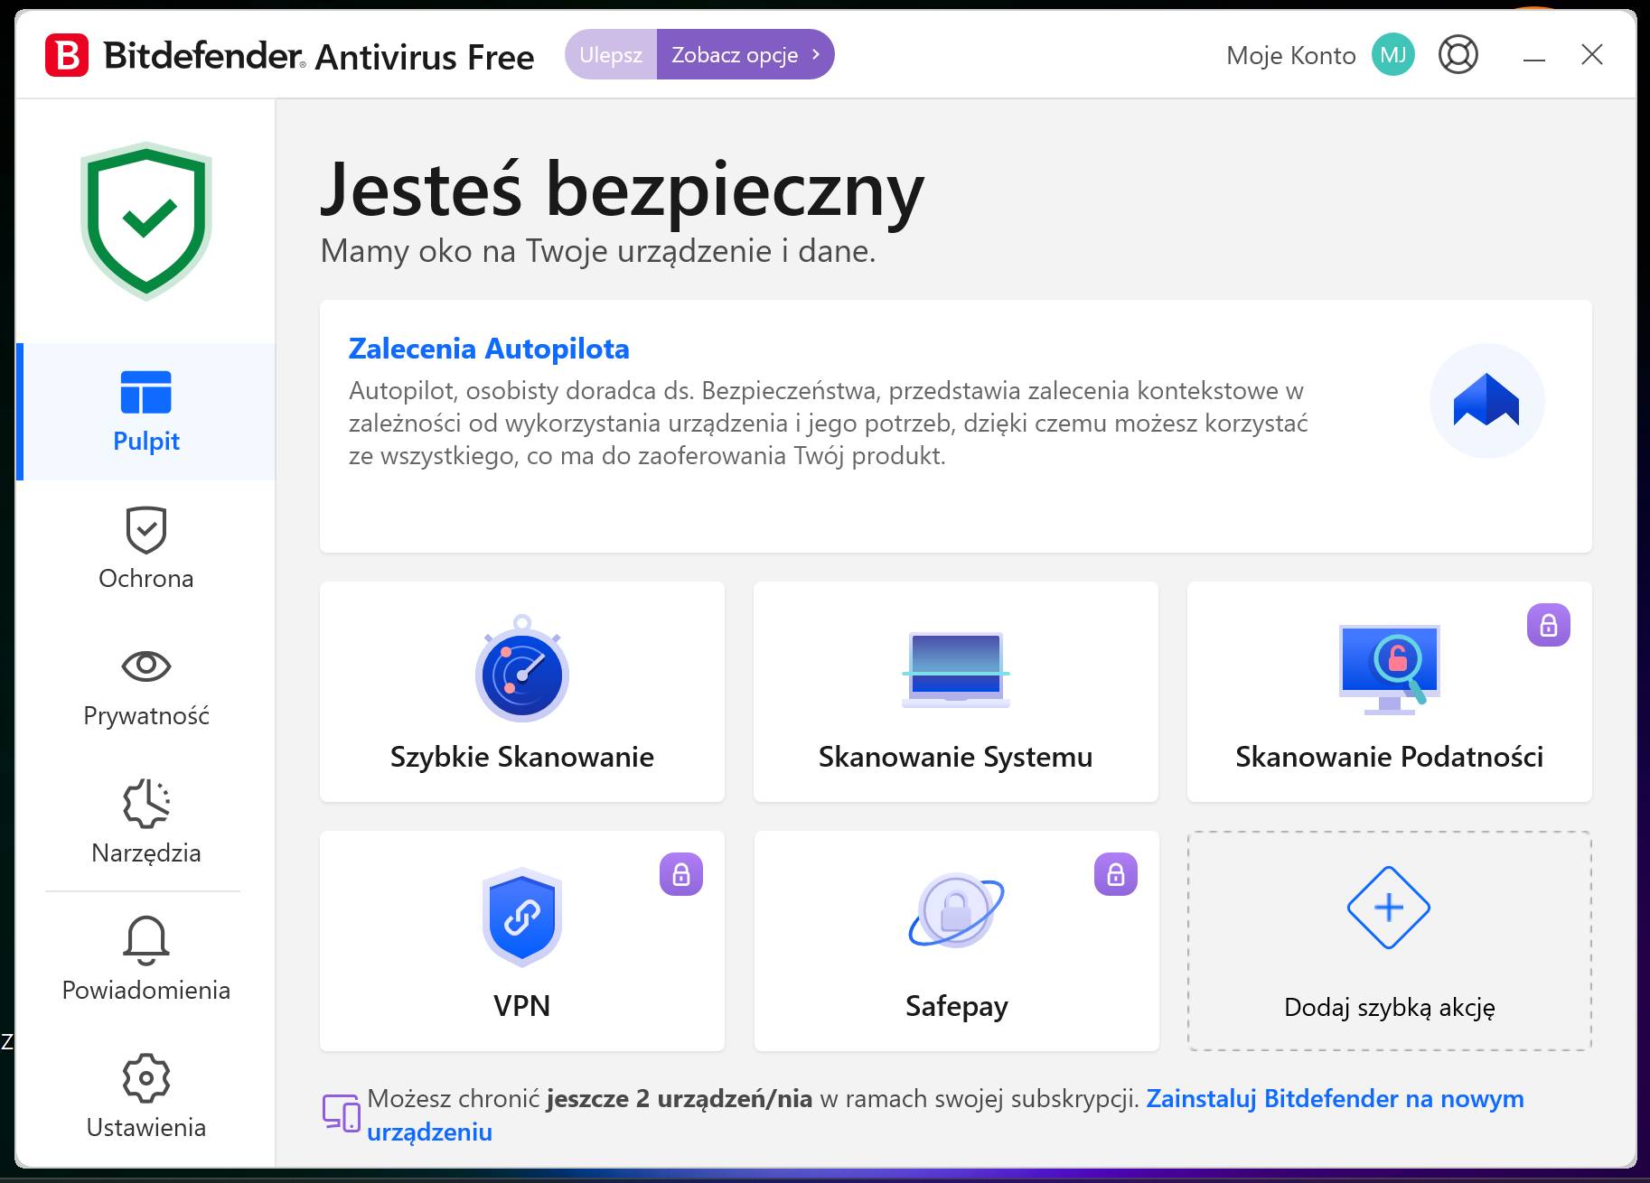
Task: Open the Prywatność eye icon
Action: [x=145, y=666]
